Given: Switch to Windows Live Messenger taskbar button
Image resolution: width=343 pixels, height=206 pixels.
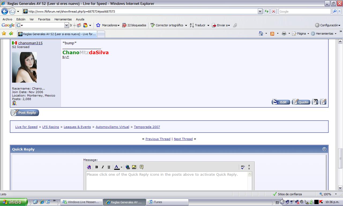Looking at the screenshot, I should coord(82,202).
